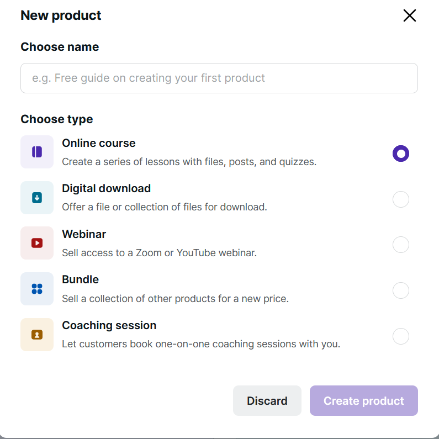Click the one-on-one coaching sessions description text
Screen dimensions: 439x439
[200, 344]
